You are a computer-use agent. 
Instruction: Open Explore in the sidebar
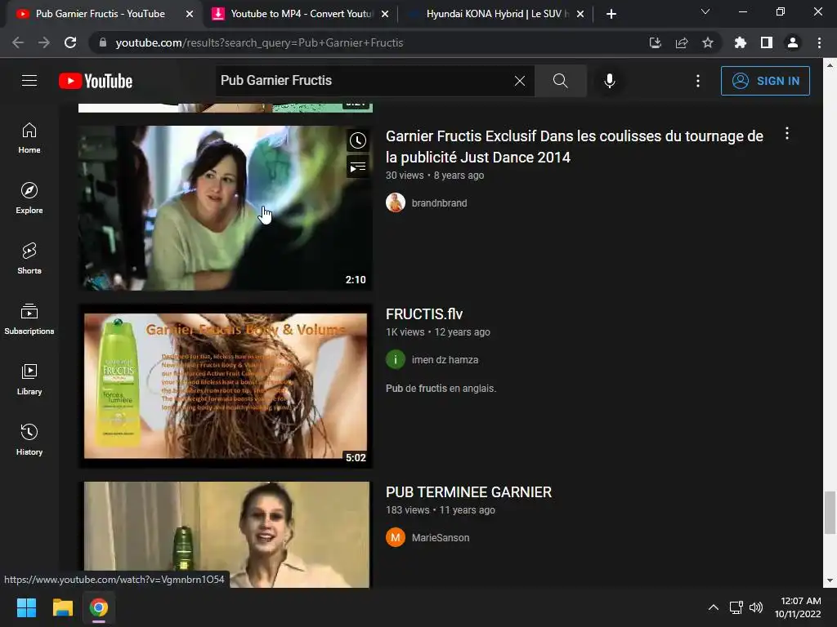tap(29, 198)
